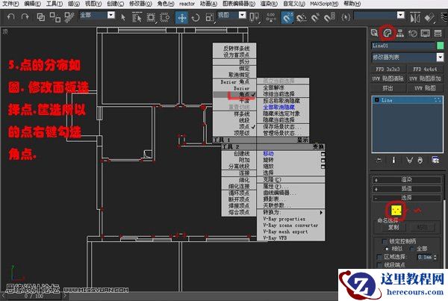Enable the 锁定控制柄 checkbox
Screen dimensions: 448x301
(x=385, y=241)
